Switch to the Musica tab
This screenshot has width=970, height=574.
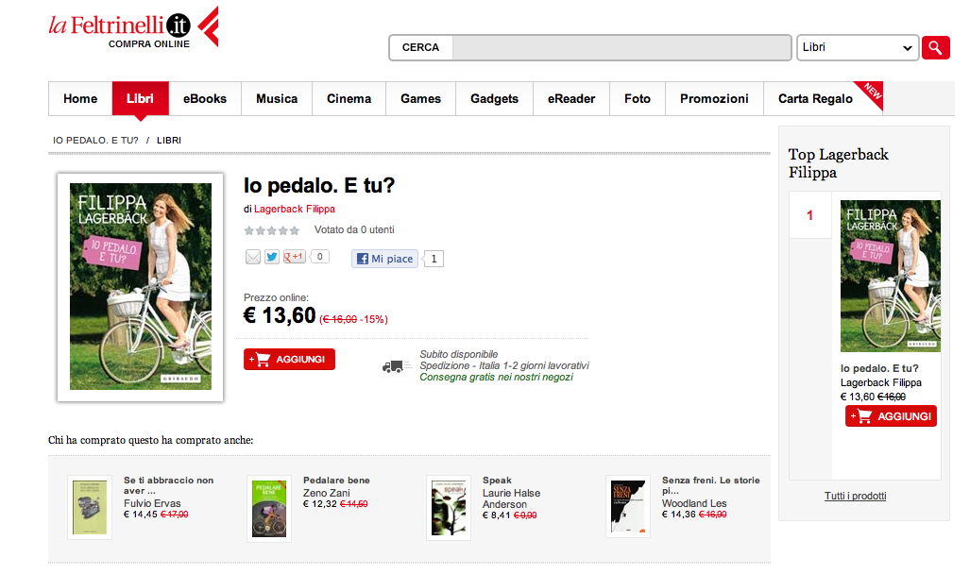click(x=277, y=99)
